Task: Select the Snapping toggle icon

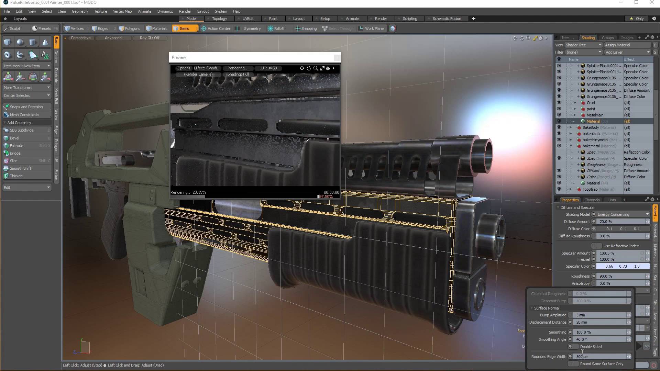Action: click(297, 29)
